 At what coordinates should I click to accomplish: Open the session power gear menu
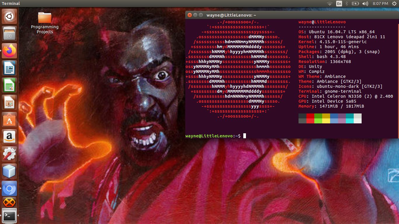click(395, 3)
